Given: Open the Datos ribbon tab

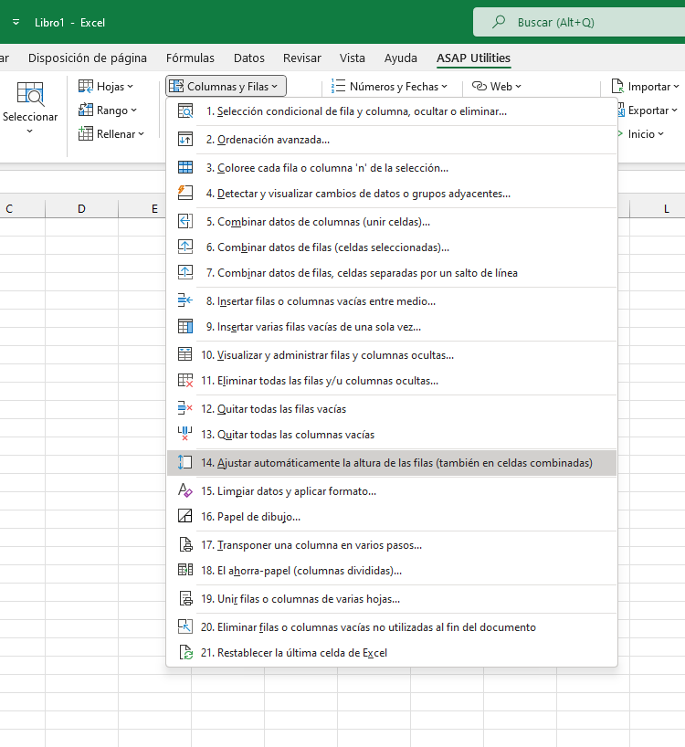Looking at the screenshot, I should click(249, 58).
